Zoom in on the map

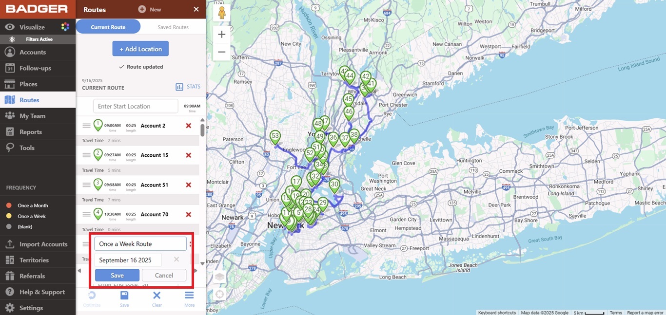[x=222, y=35]
